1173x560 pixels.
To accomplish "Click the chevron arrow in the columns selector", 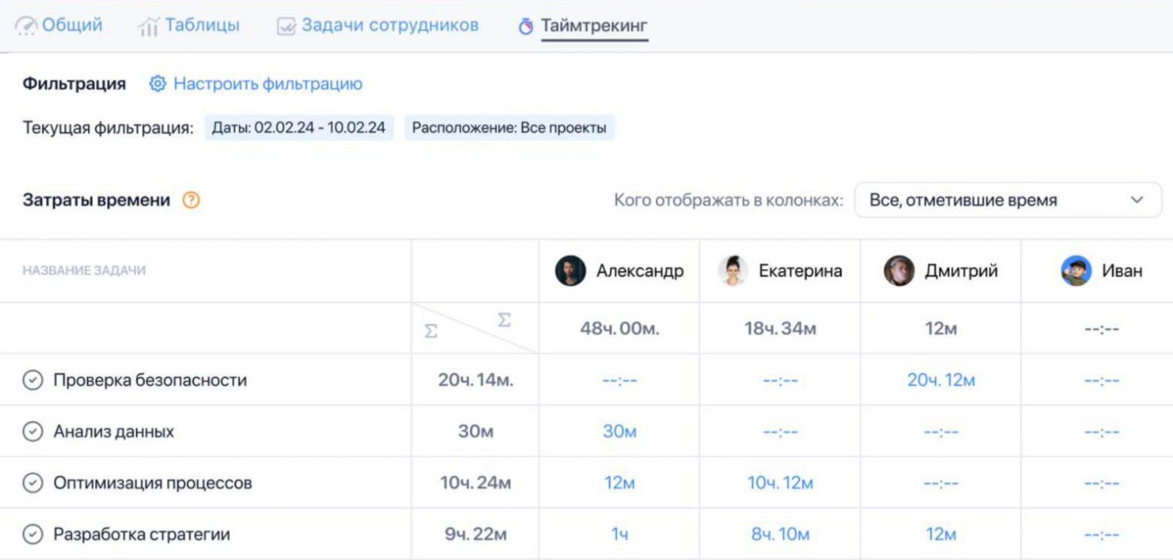I will point(1137,201).
